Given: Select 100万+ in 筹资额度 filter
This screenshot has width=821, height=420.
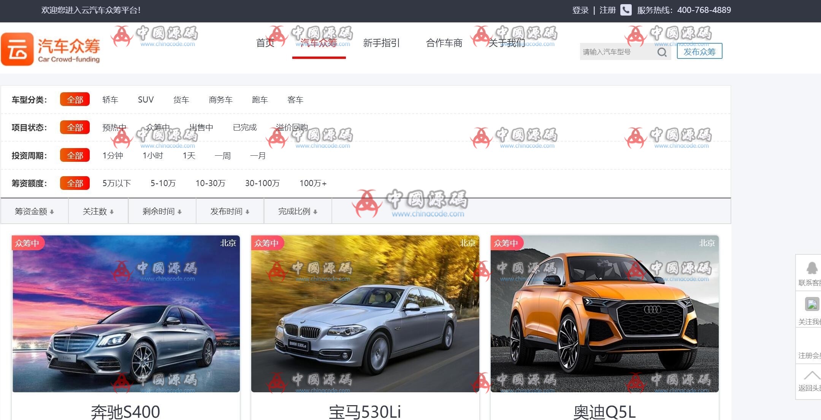Looking at the screenshot, I should point(312,183).
